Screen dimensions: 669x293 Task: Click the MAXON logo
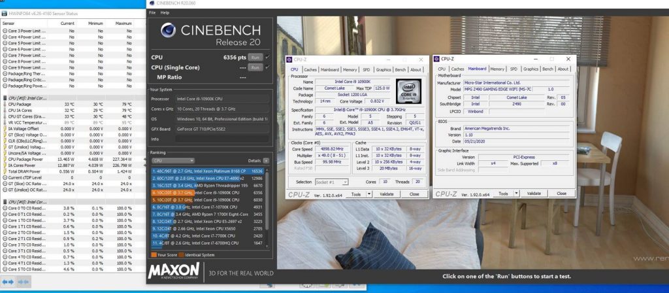click(174, 271)
